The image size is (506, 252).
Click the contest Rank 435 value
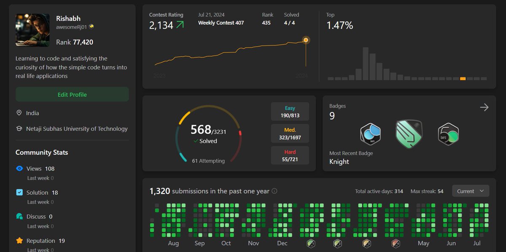coord(266,23)
